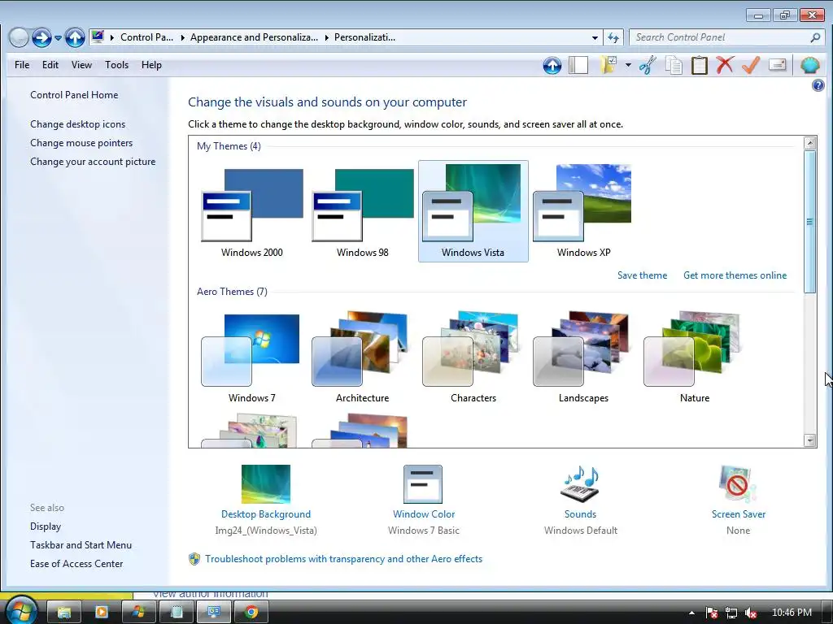Click Troubleshoot problems with transparency link
Viewport: 833px width, 624px height.
(344, 559)
